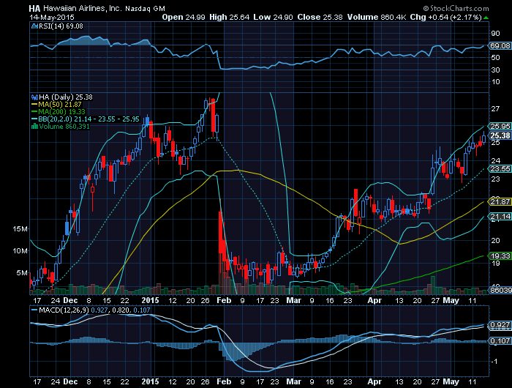
Task: Click the StockCharts.com copyright text
Action: tap(456, 8)
